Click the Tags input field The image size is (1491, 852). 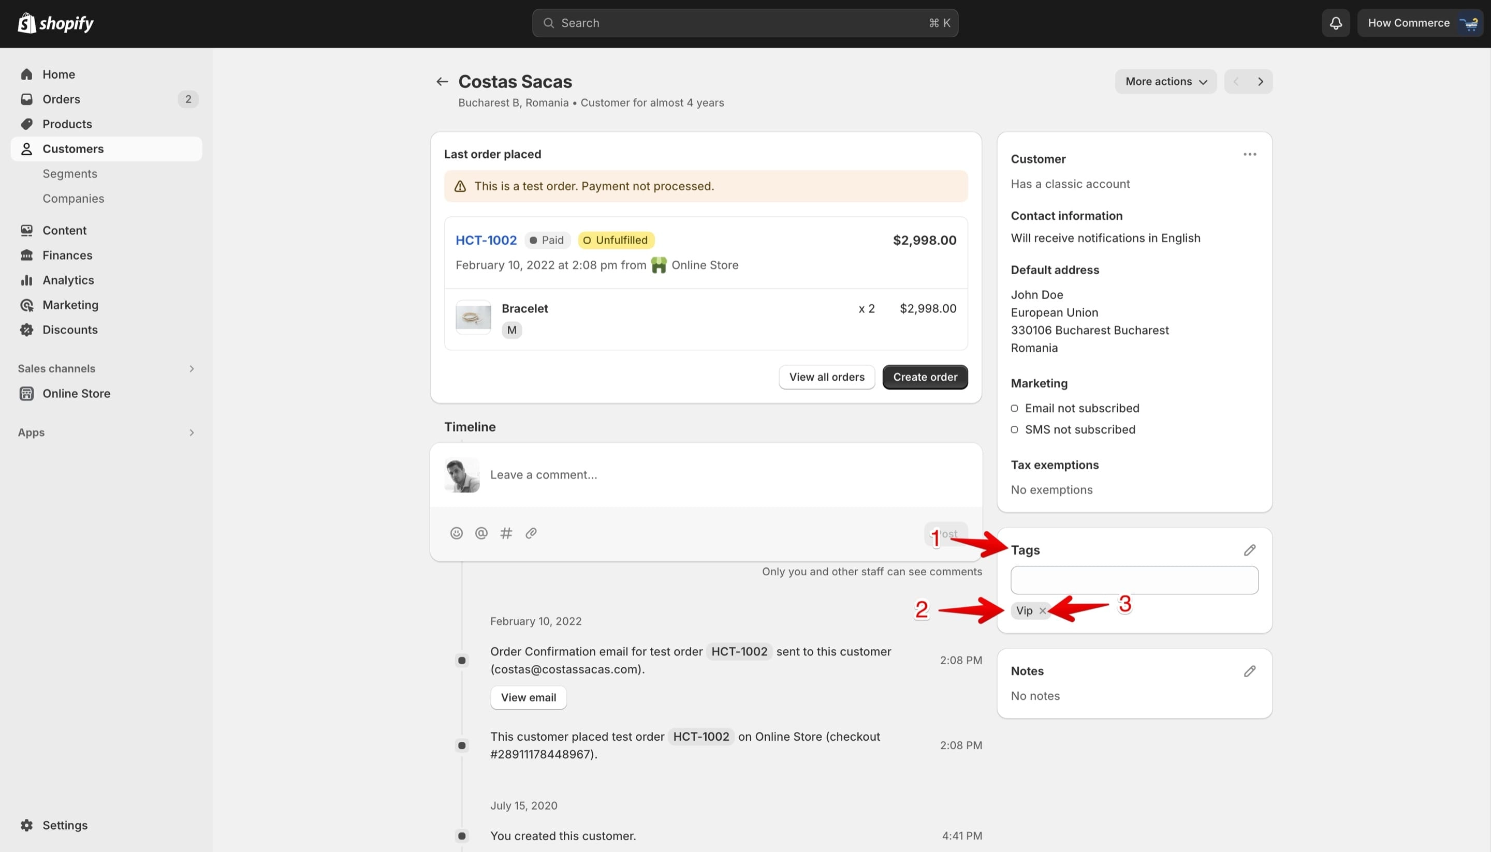click(x=1134, y=580)
